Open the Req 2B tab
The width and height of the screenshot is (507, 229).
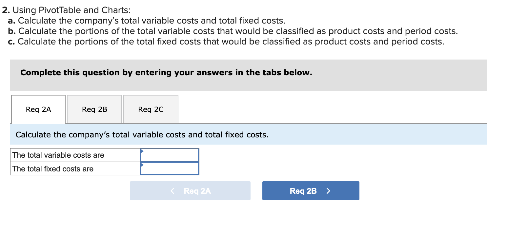click(94, 110)
